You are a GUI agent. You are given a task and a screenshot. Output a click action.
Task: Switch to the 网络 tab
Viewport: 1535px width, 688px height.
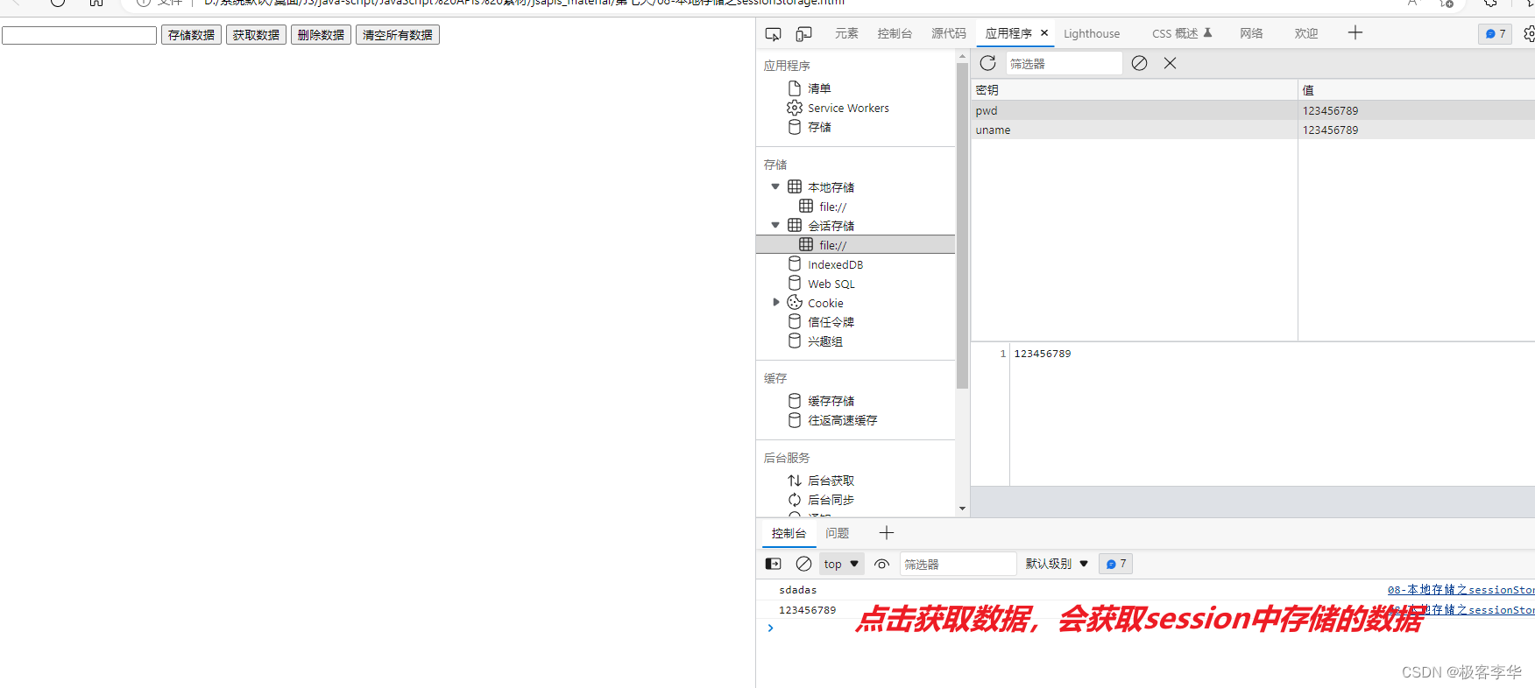pos(1251,33)
